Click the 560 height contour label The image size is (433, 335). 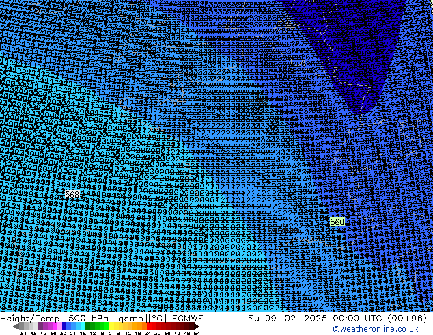coord(337,222)
